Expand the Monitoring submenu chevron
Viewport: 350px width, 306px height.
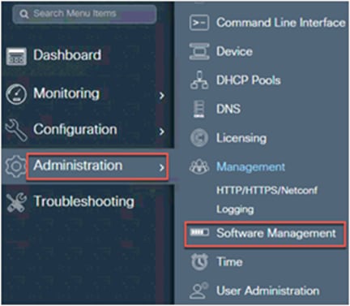click(x=161, y=95)
